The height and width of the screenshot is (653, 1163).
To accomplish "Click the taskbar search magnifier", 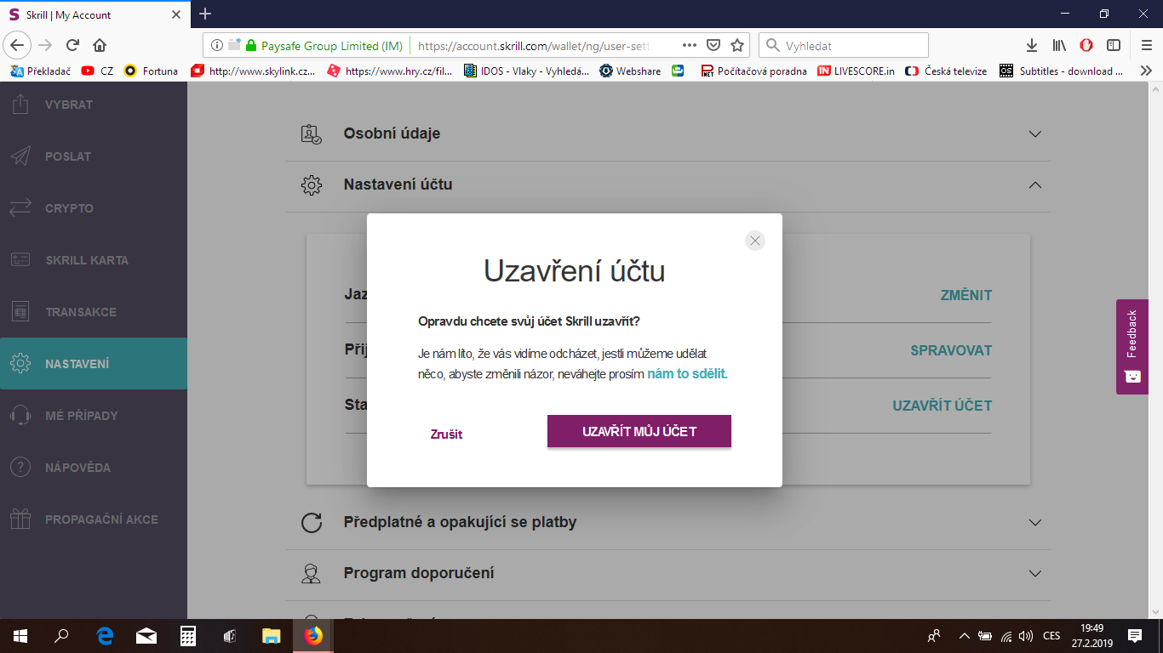I will coord(61,636).
